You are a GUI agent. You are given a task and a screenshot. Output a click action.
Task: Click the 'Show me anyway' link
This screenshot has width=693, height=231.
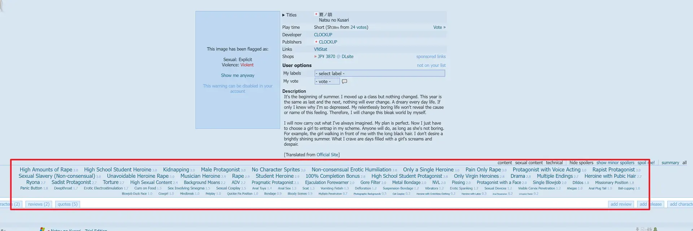click(x=237, y=76)
